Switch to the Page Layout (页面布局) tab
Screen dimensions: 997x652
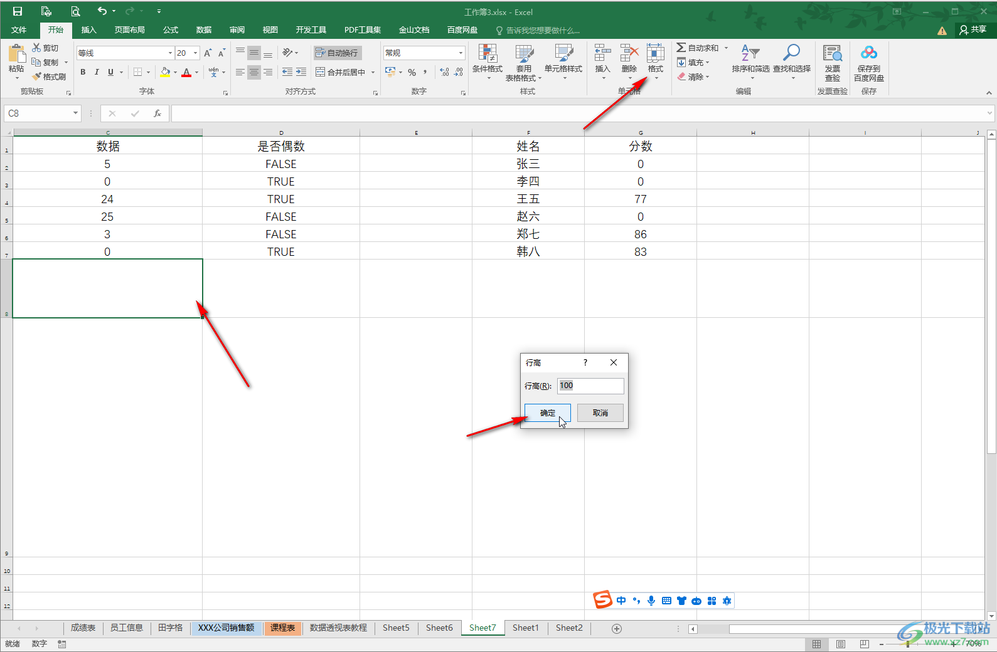coord(129,29)
